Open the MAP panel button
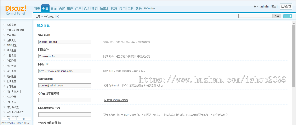The image size is (296, 125). tap(287, 16)
